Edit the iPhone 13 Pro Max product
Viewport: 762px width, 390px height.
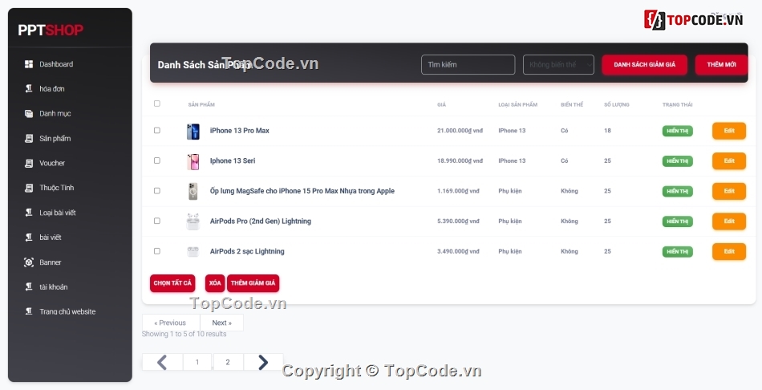729,131
